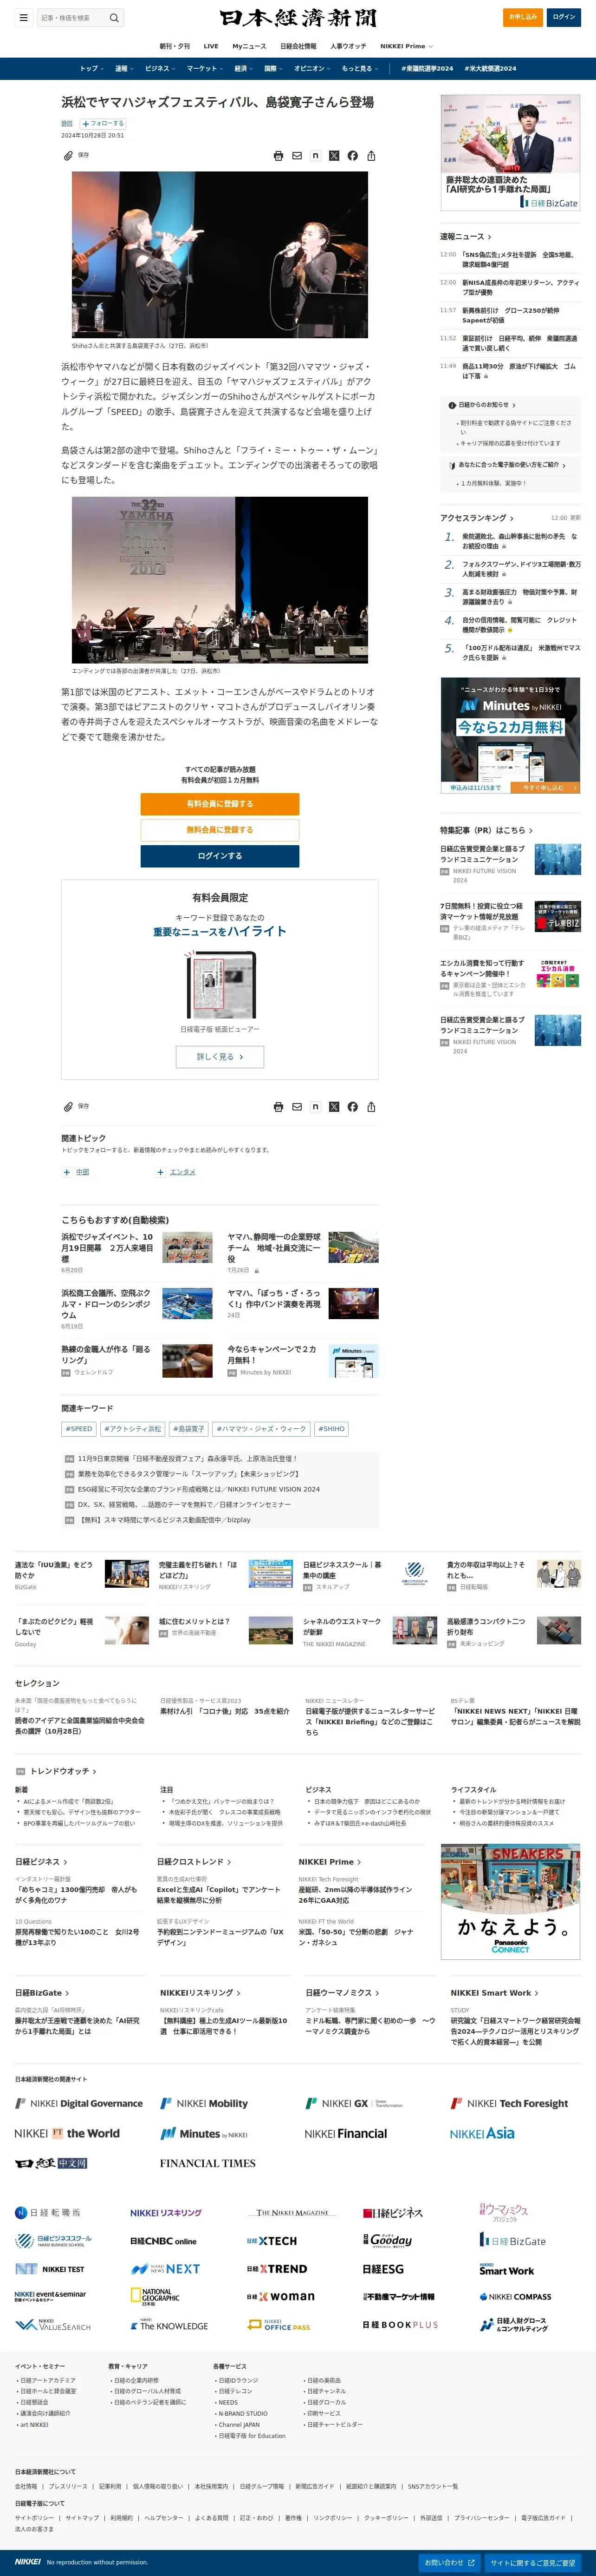596x2576 pixels.
Task: Open the FINANCIAL TIMES logo link
Action: [x=207, y=2163]
